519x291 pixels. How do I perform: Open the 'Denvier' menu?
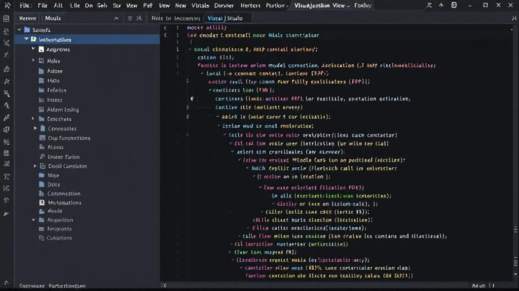[224, 5]
